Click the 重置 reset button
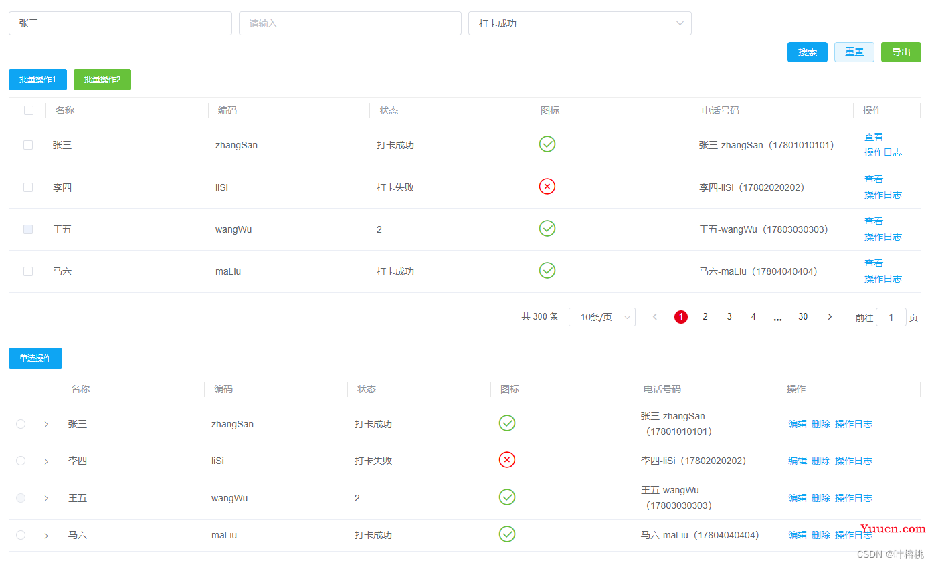Viewport: 934px width, 565px height. (854, 52)
